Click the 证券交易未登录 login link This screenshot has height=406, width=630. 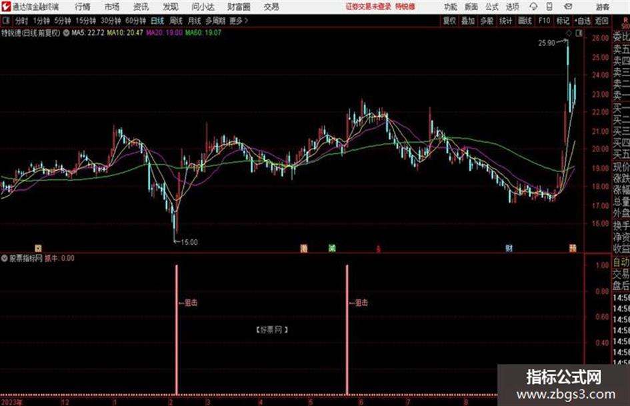point(369,7)
